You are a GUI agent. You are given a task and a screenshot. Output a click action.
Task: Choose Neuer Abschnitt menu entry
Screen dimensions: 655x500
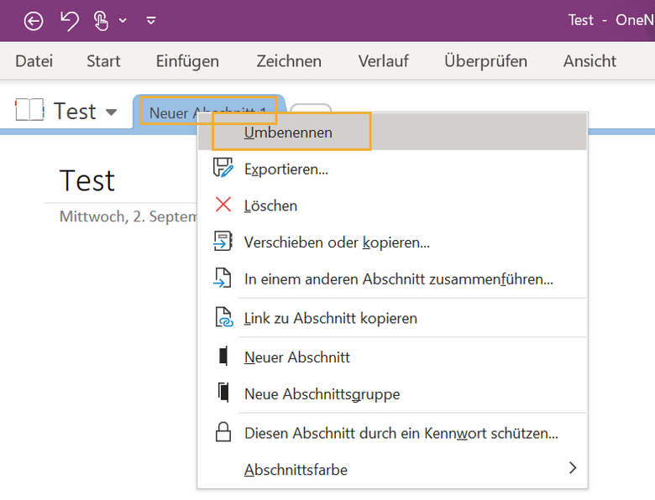[x=392, y=357]
